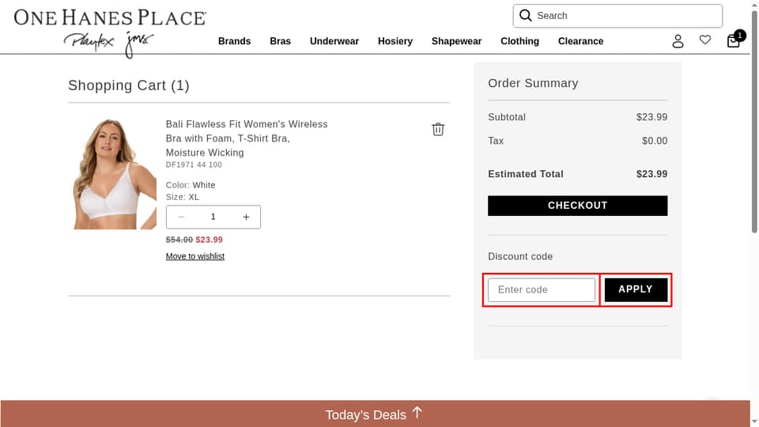Open the Shapewear menu
759x427 pixels.
pos(456,41)
